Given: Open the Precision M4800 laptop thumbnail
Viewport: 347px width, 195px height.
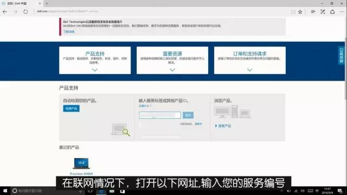Looking at the screenshot, I should (x=81, y=164).
